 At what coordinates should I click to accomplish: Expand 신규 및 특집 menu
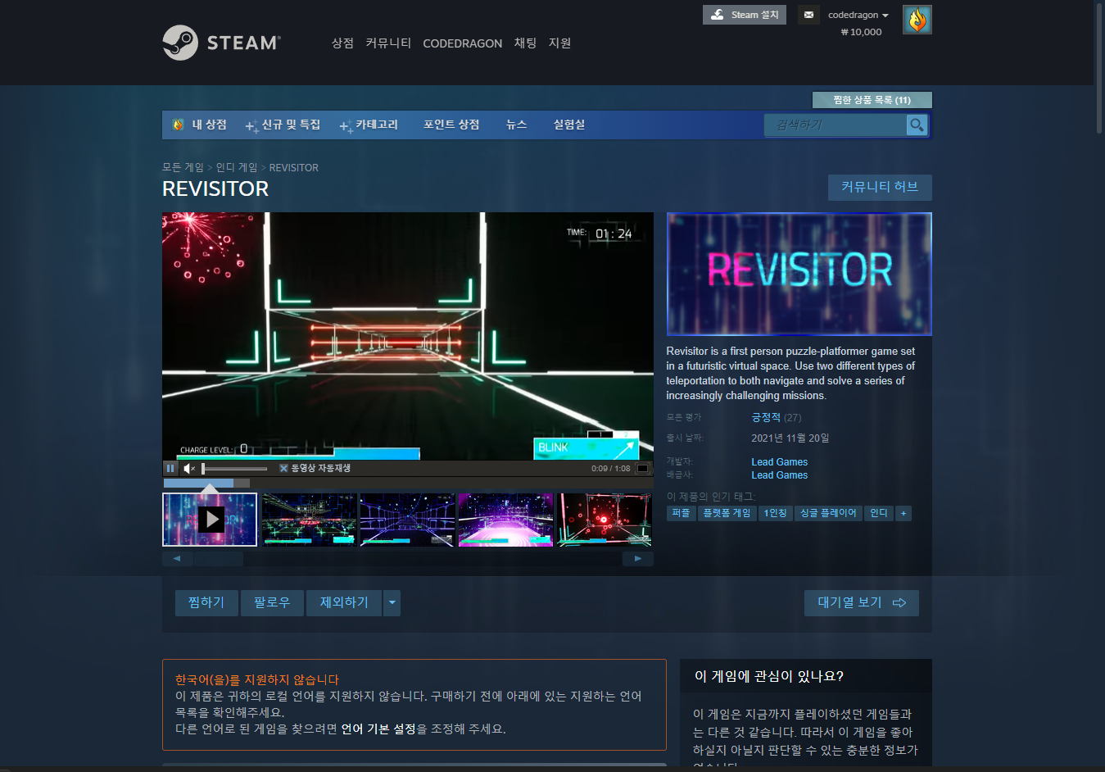pyautogui.click(x=283, y=125)
